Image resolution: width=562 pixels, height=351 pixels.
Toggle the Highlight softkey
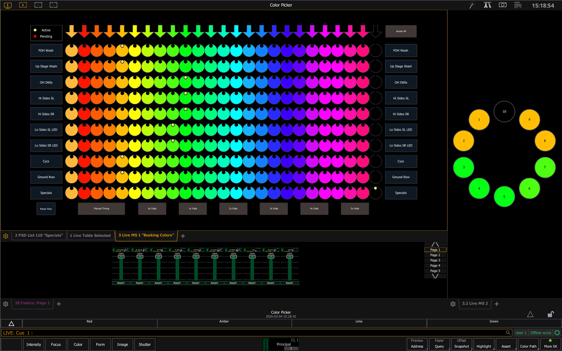tap(483, 344)
